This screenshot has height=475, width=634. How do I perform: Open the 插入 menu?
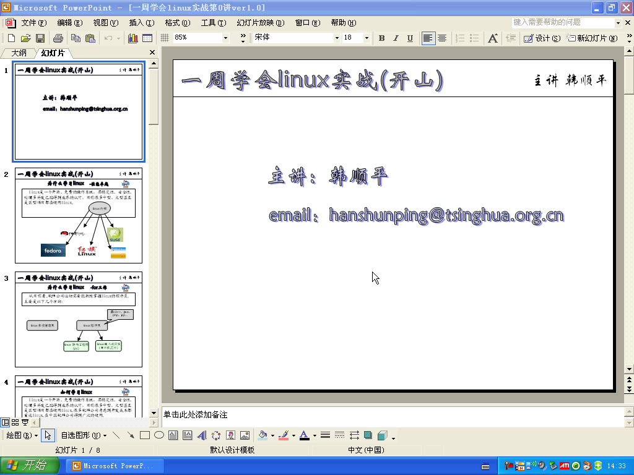[142, 23]
